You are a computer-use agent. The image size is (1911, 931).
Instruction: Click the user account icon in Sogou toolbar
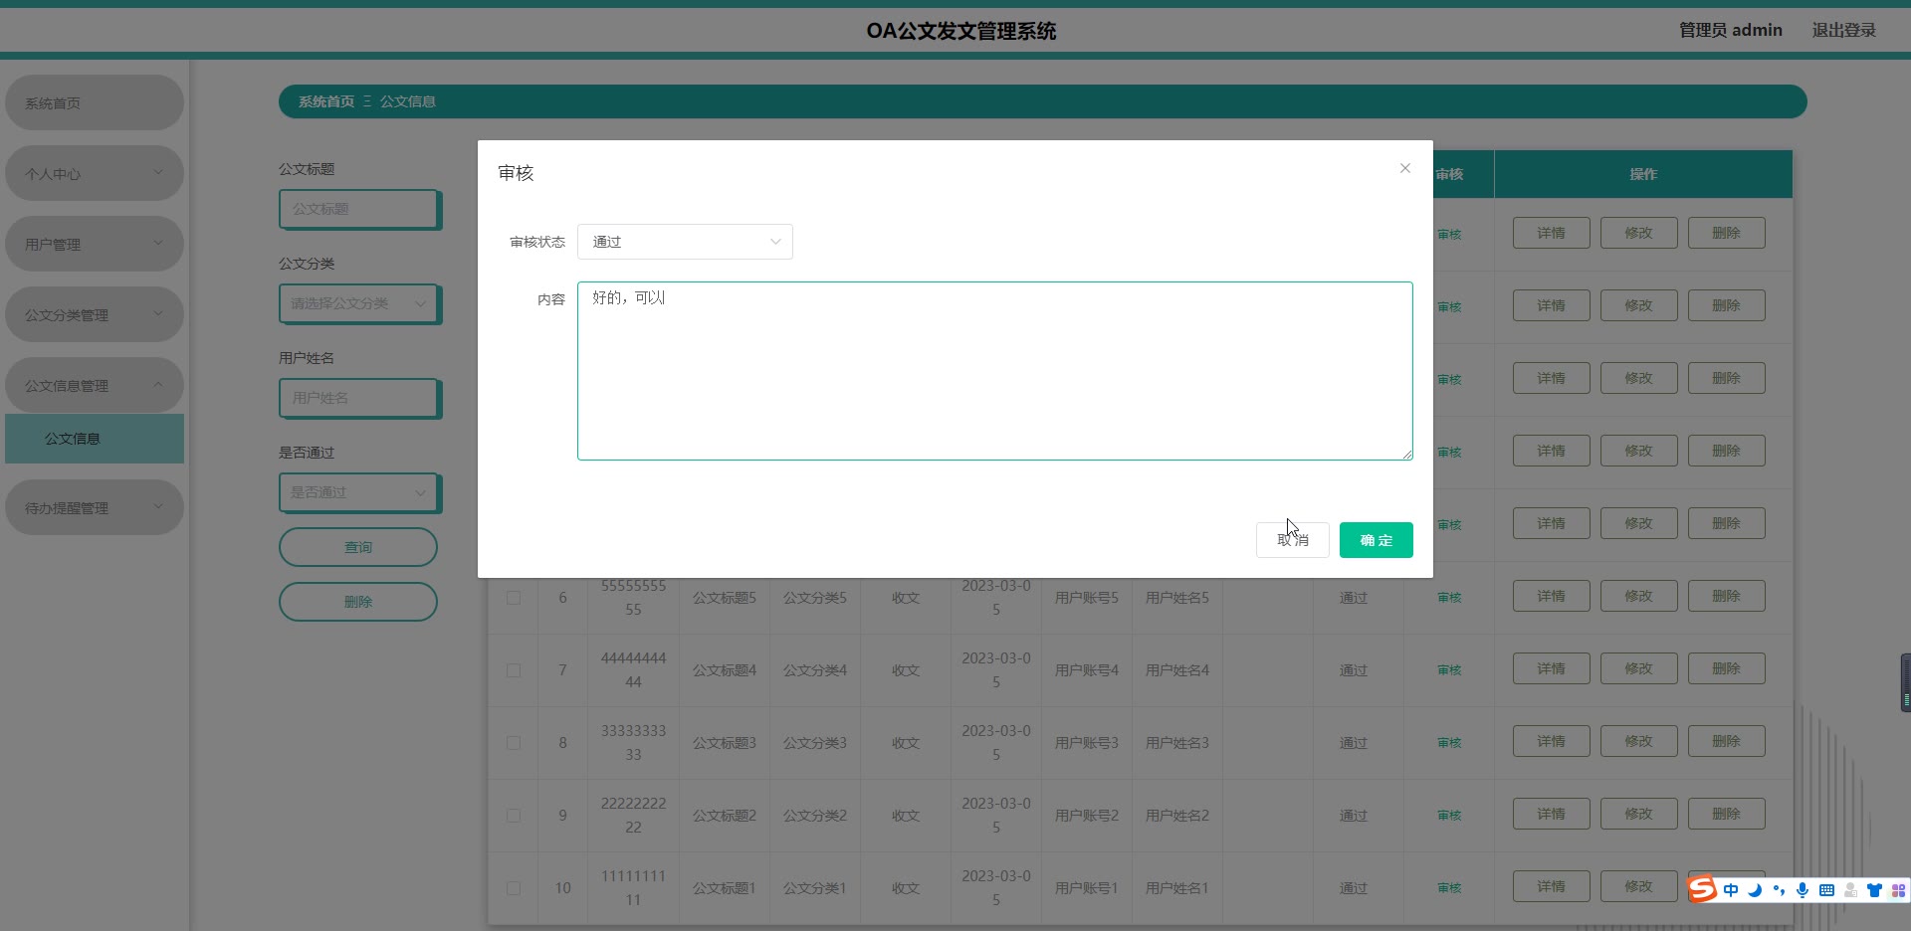1850,890
